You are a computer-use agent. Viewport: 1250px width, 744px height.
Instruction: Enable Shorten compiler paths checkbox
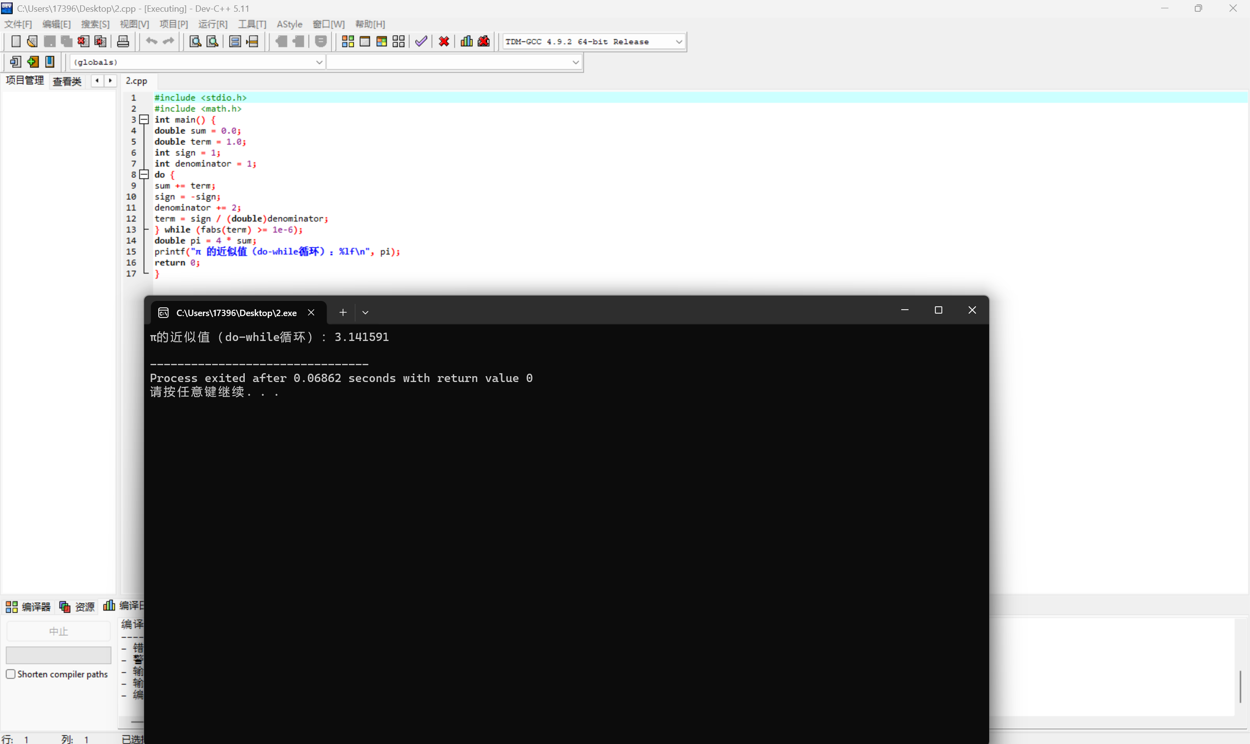coord(11,674)
